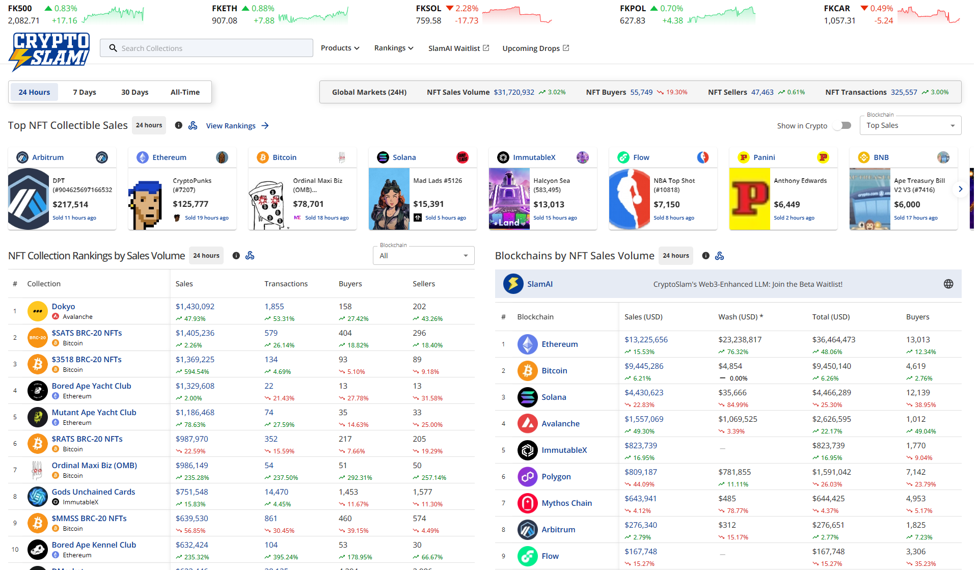This screenshot has height=570, width=979.
Task: Toggle the Show in Crypto switch
Action: (842, 125)
